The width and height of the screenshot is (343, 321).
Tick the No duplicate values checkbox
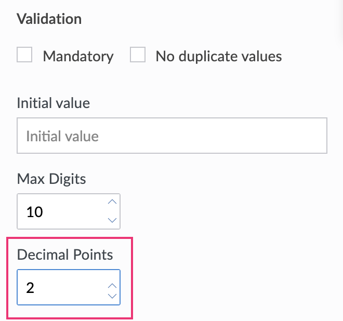tap(138, 55)
